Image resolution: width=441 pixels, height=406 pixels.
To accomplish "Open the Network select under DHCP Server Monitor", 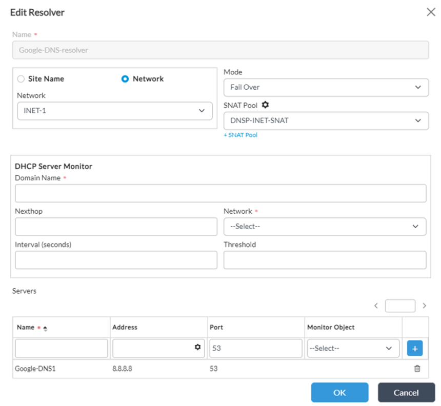I will (325, 226).
